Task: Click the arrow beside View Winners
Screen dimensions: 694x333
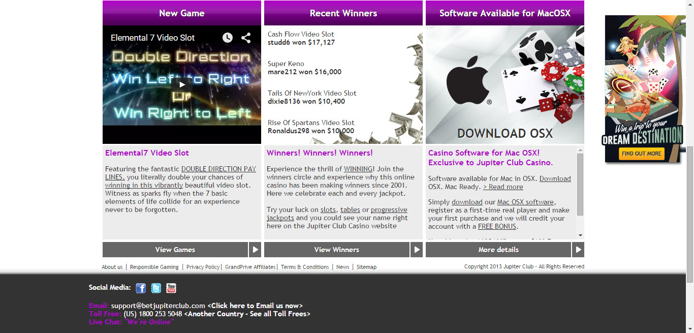Action: (417, 250)
